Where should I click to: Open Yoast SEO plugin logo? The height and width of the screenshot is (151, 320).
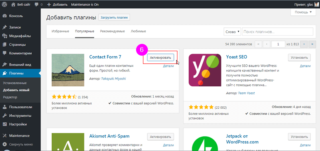(205, 70)
